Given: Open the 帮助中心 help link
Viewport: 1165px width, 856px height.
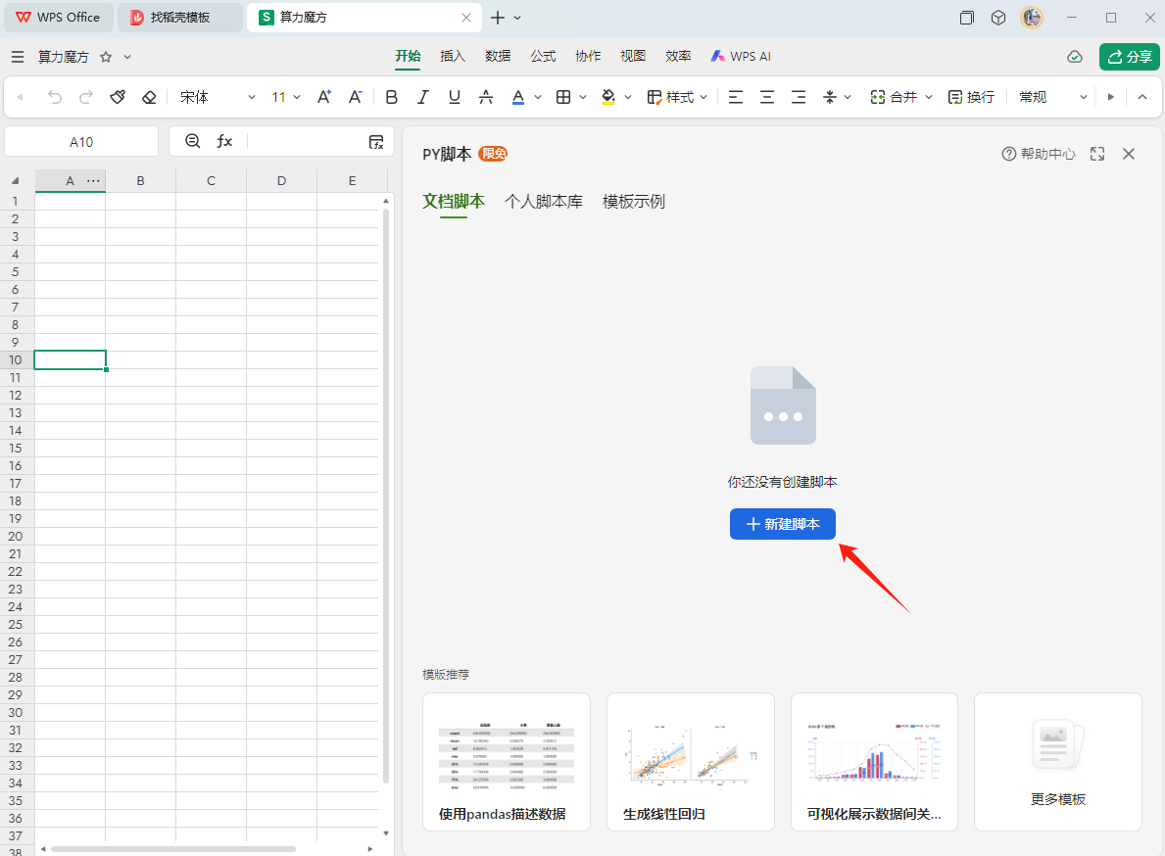Looking at the screenshot, I should click(1039, 154).
